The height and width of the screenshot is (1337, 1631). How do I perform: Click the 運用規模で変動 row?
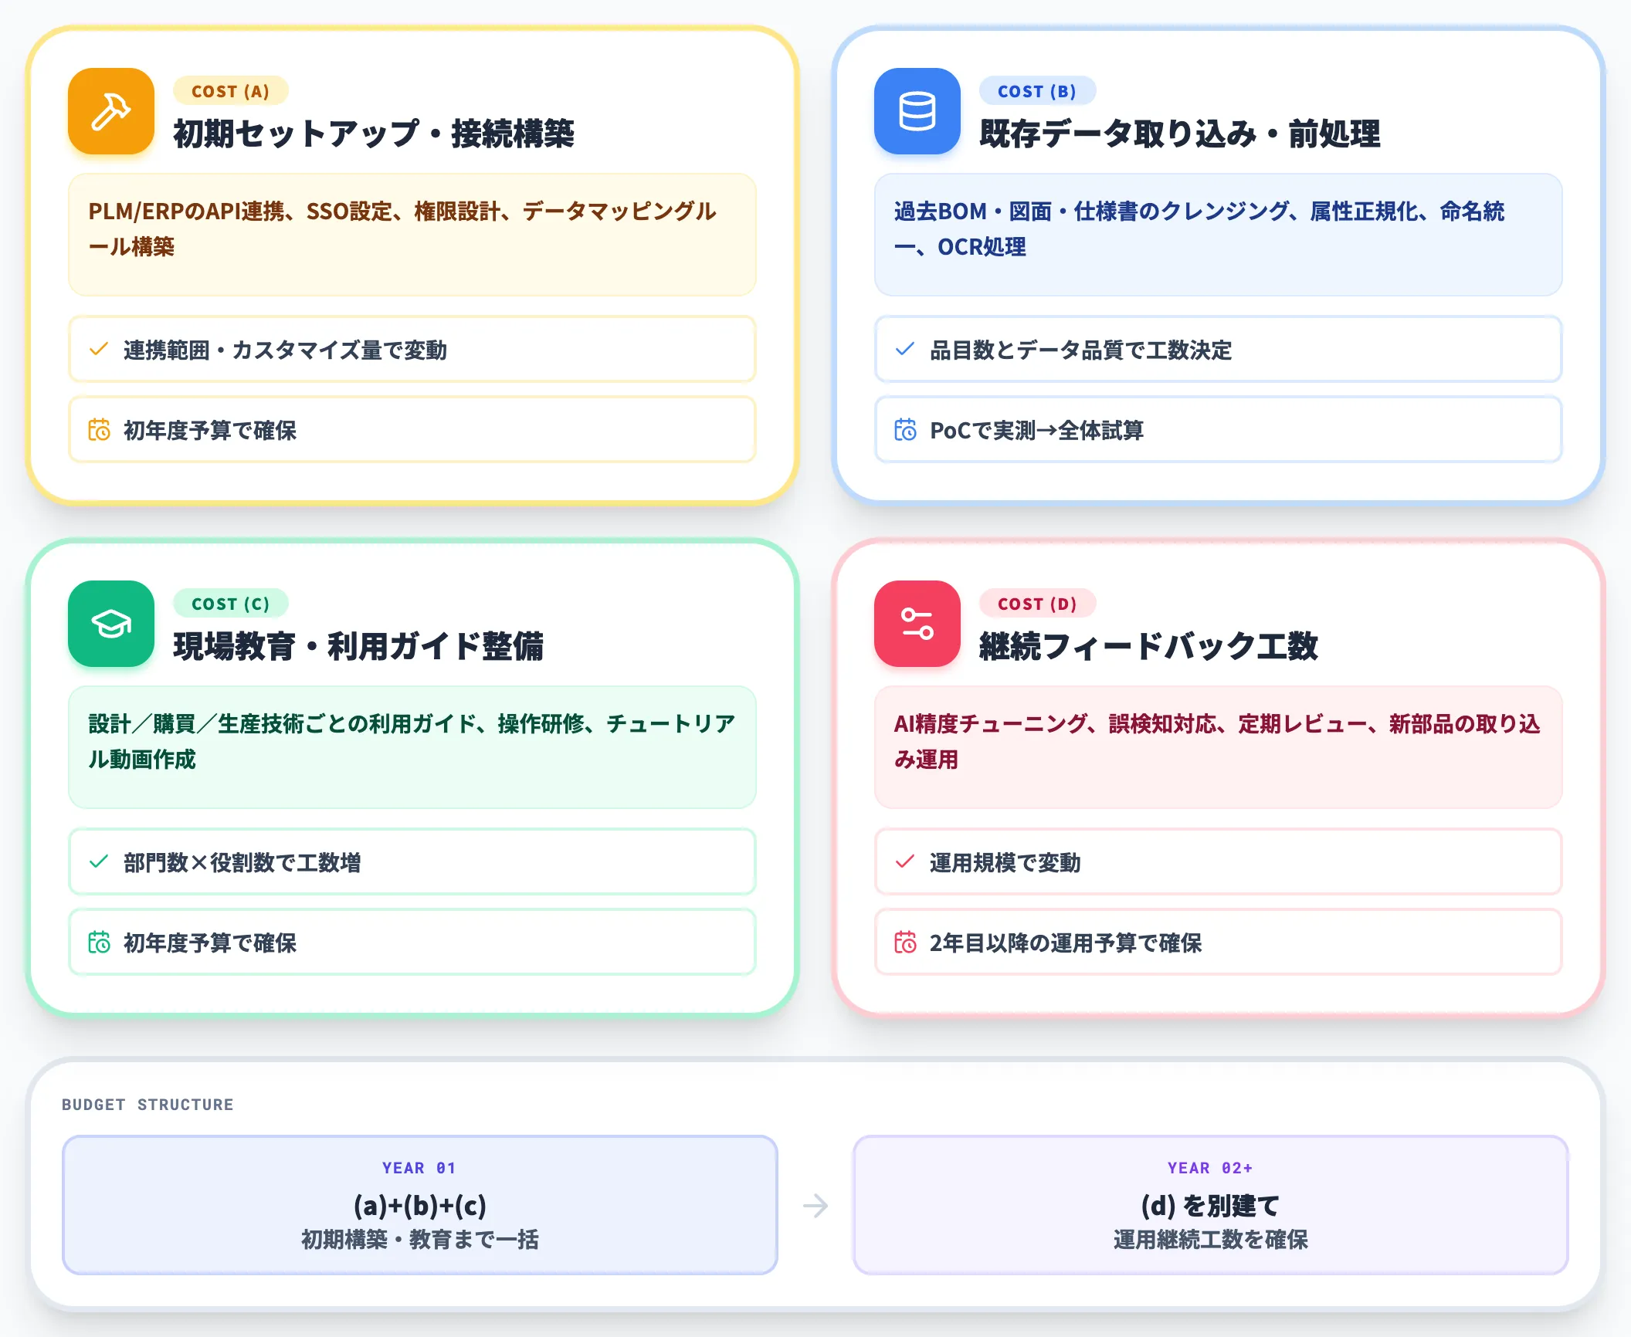1219,862
